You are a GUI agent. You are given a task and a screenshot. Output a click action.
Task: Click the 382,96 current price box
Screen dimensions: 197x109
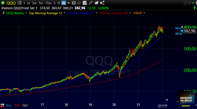pos(189,31)
